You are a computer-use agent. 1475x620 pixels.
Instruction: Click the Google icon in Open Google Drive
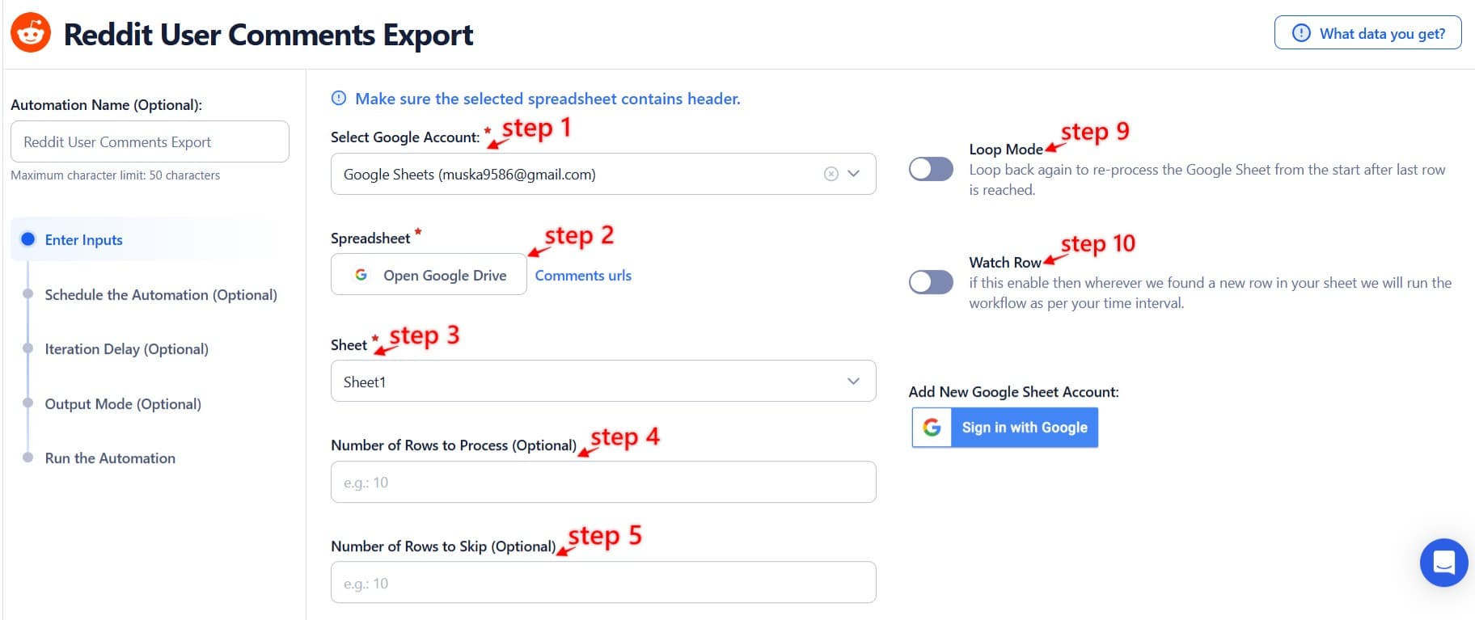pos(361,275)
